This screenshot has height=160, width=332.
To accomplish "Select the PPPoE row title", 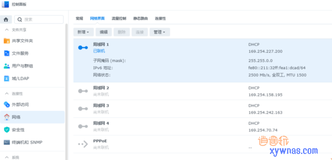I will point(100,141).
